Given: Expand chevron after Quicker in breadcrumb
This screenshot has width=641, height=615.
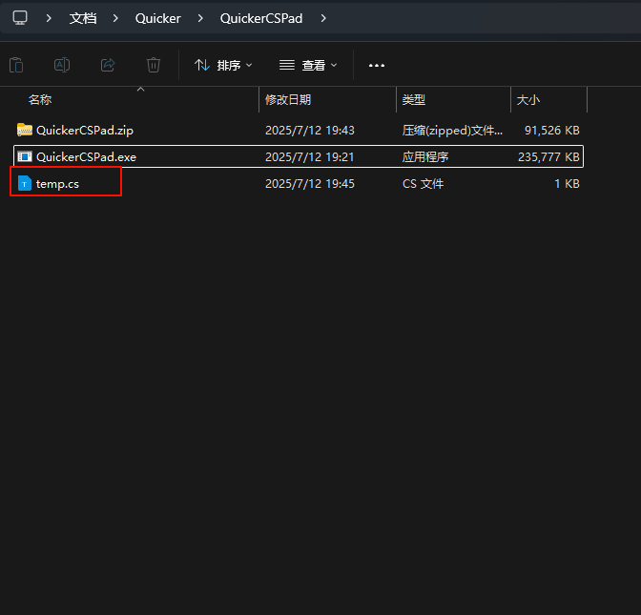Looking at the screenshot, I should 200,18.
